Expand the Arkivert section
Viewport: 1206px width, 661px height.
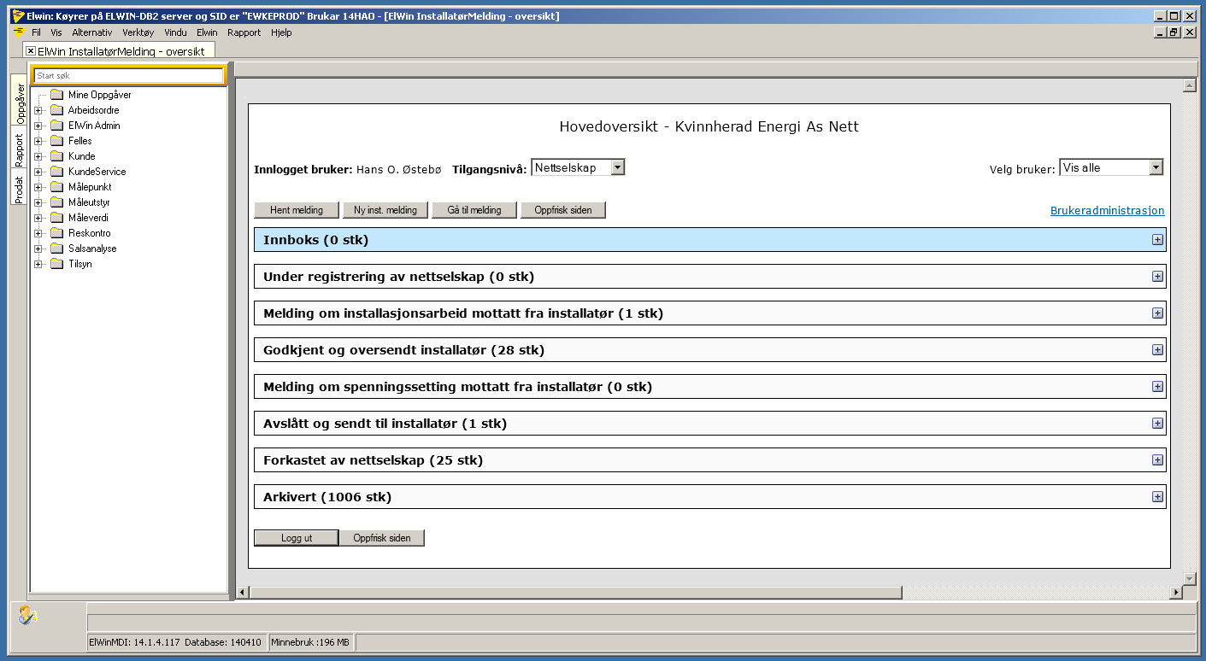(1157, 497)
